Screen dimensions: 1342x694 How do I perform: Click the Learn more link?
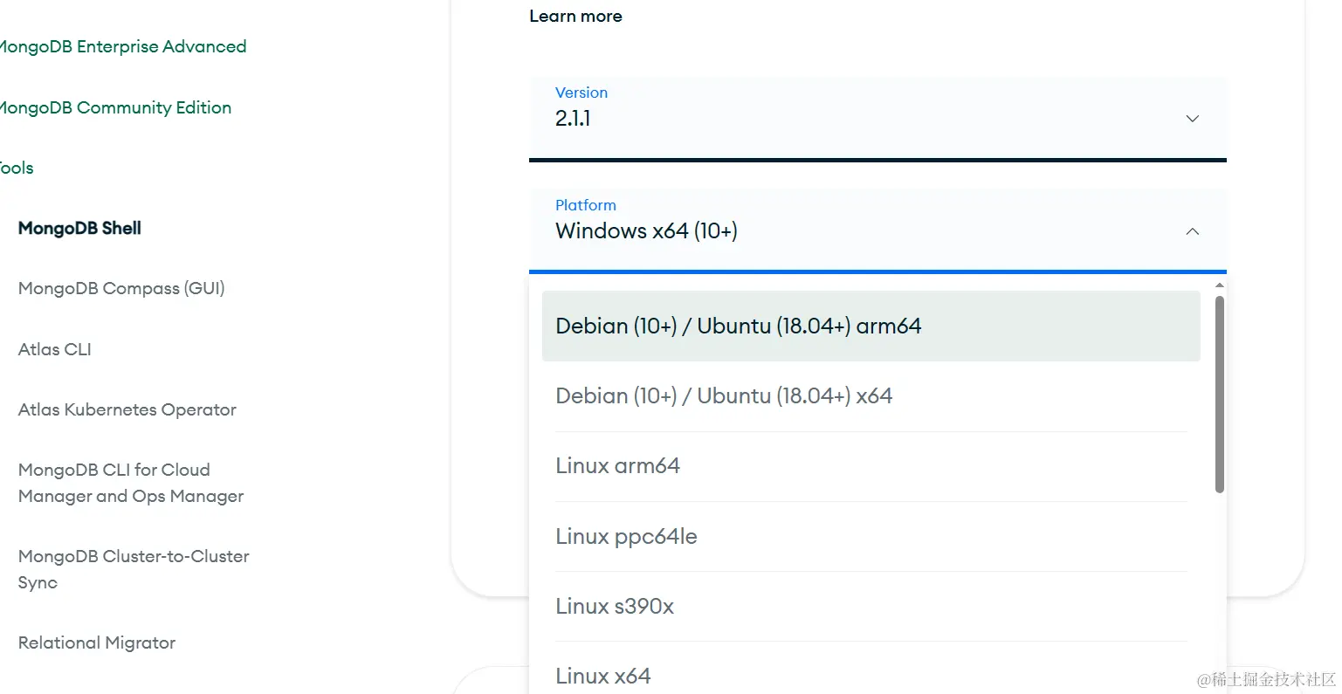click(575, 16)
